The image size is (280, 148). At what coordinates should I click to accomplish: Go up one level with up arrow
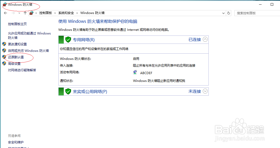pyautogui.click(x=25, y=13)
